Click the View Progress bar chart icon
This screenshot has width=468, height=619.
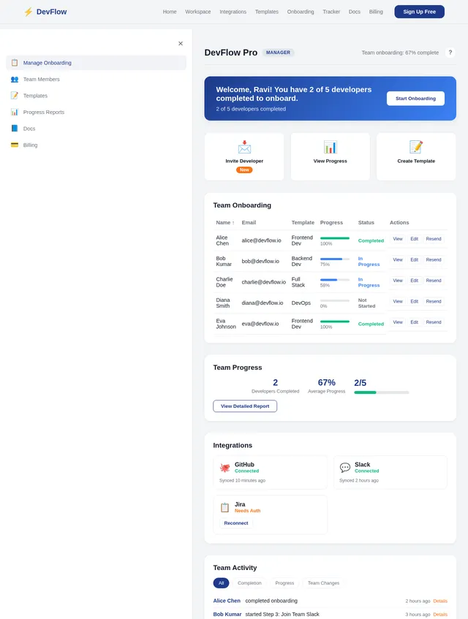tap(331, 147)
